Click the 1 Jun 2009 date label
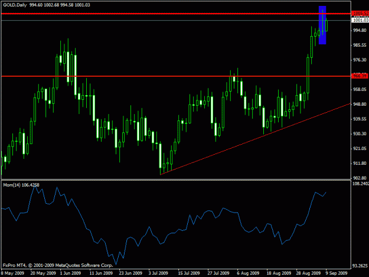This screenshot has width=369, height=277. pyautogui.click(x=70, y=273)
